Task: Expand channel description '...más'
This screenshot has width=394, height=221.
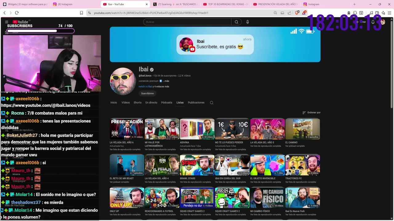Action: pyautogui.click(x=166, y=81)
